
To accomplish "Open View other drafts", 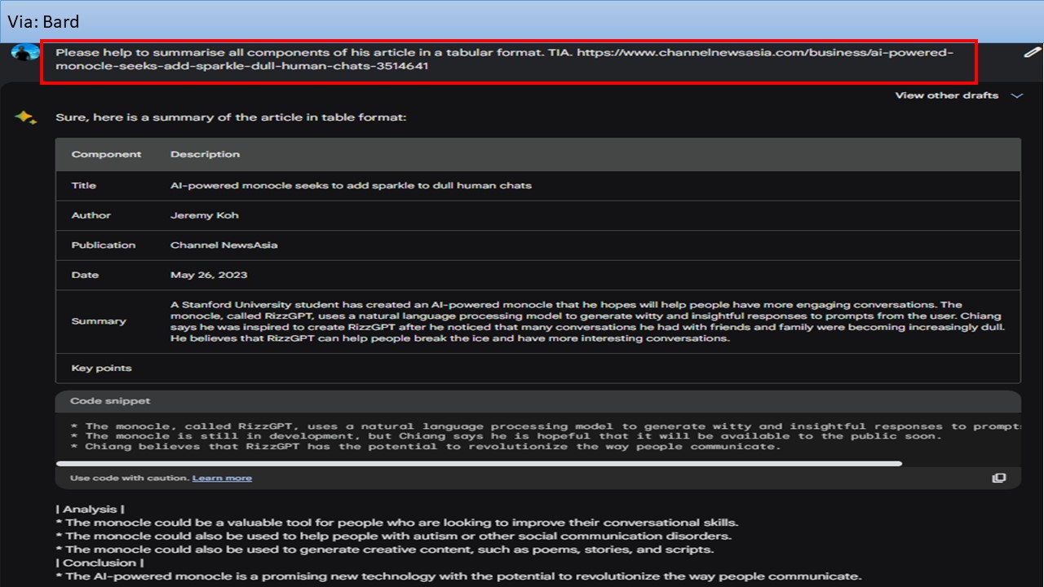I will pos(946,95).
